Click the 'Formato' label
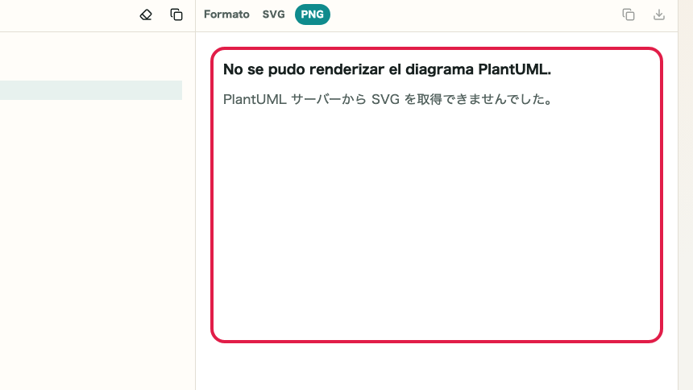The width and height of the screenshot is (693, 390). (226, 15)
